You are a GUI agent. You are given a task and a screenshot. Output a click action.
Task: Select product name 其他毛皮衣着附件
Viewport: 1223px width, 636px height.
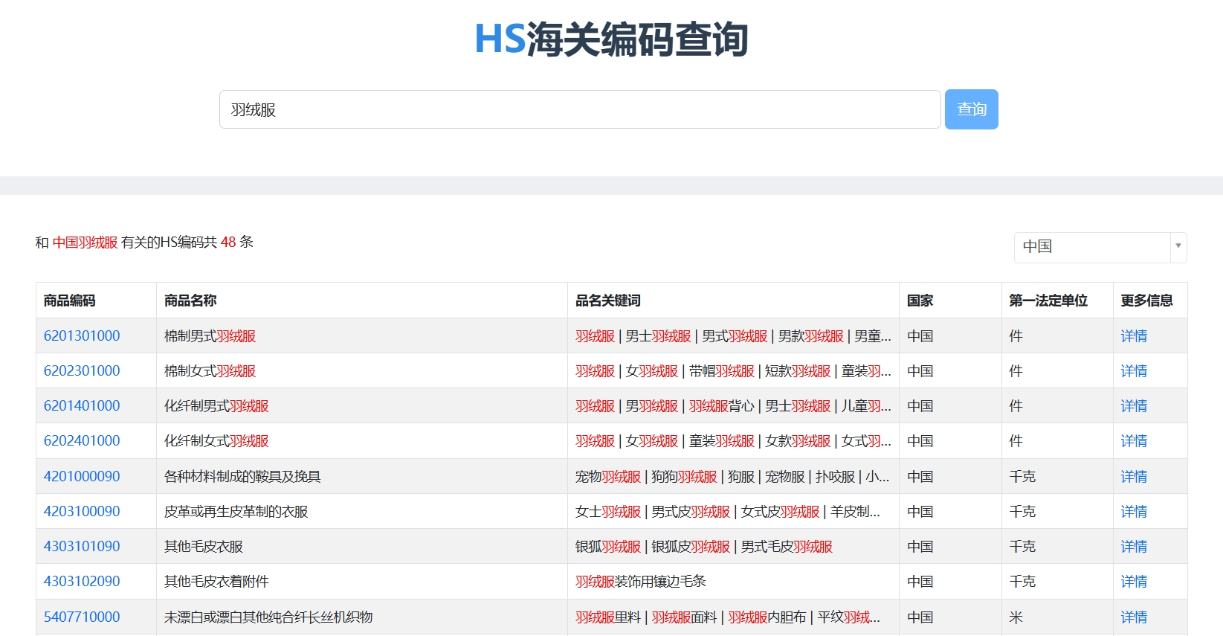pyautogui.click(x=216, y=581)
